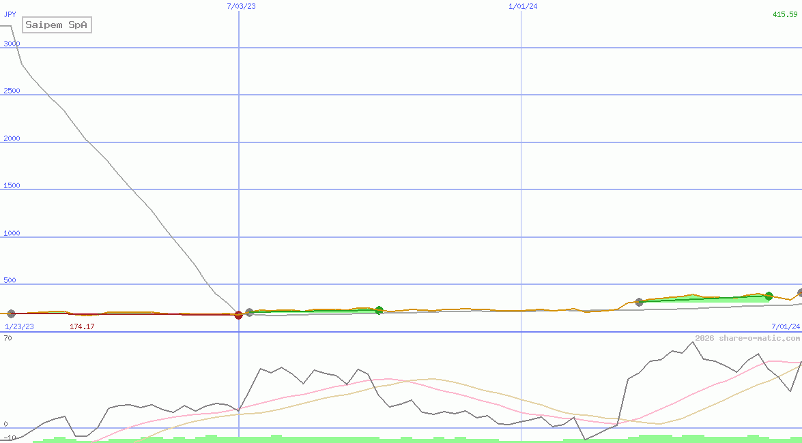Viewport: 802px width, 443px height.
Task: Click the JPY currency label
Action: 10,14
